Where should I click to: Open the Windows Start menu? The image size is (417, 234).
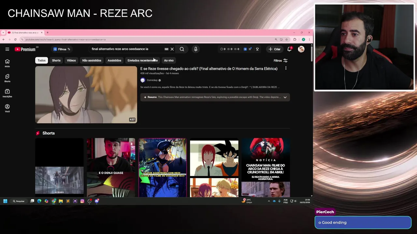pos(5,201)
